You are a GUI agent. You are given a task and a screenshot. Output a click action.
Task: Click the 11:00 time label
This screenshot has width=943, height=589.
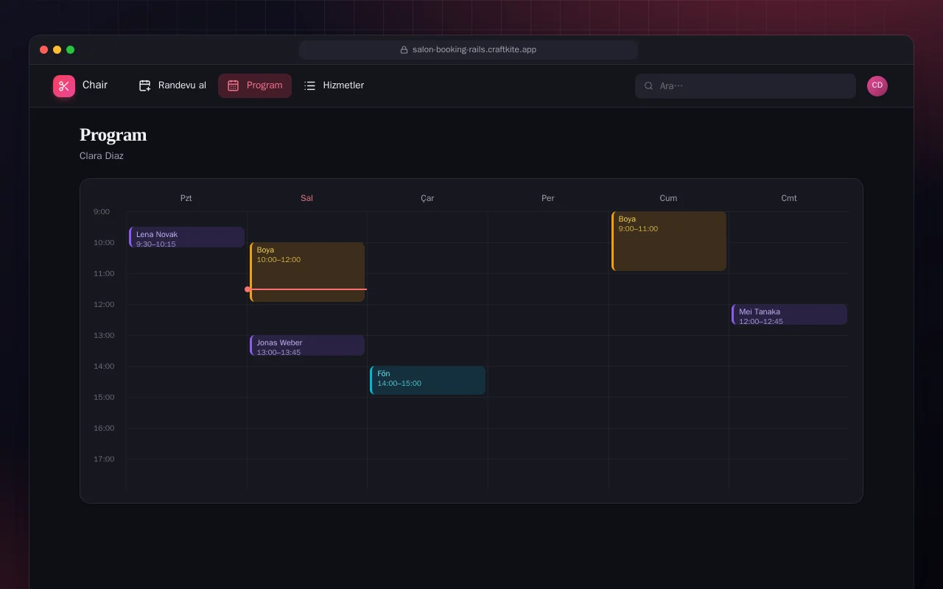click(x=104, y=274)
